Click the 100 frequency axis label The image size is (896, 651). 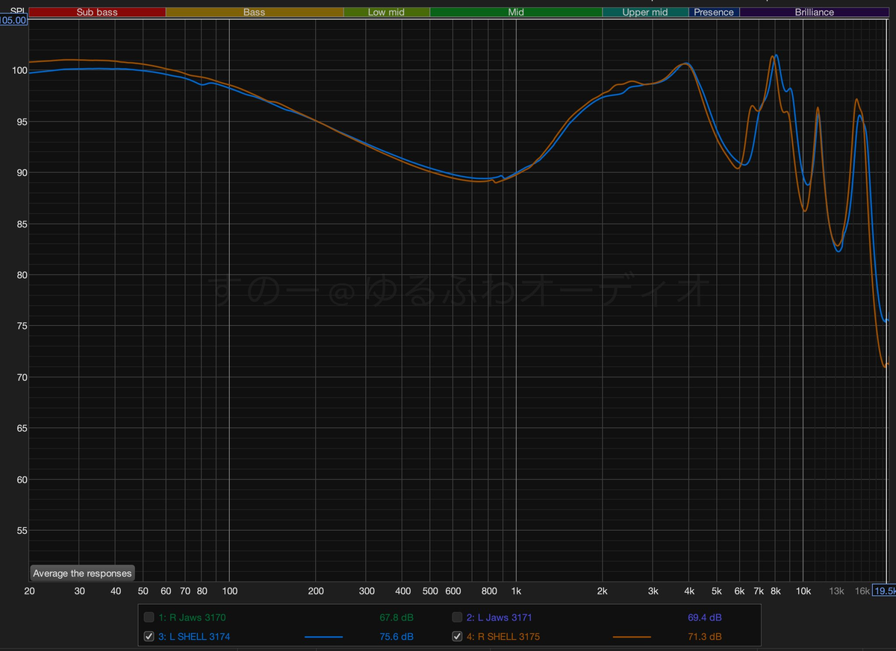click(229, 591)
